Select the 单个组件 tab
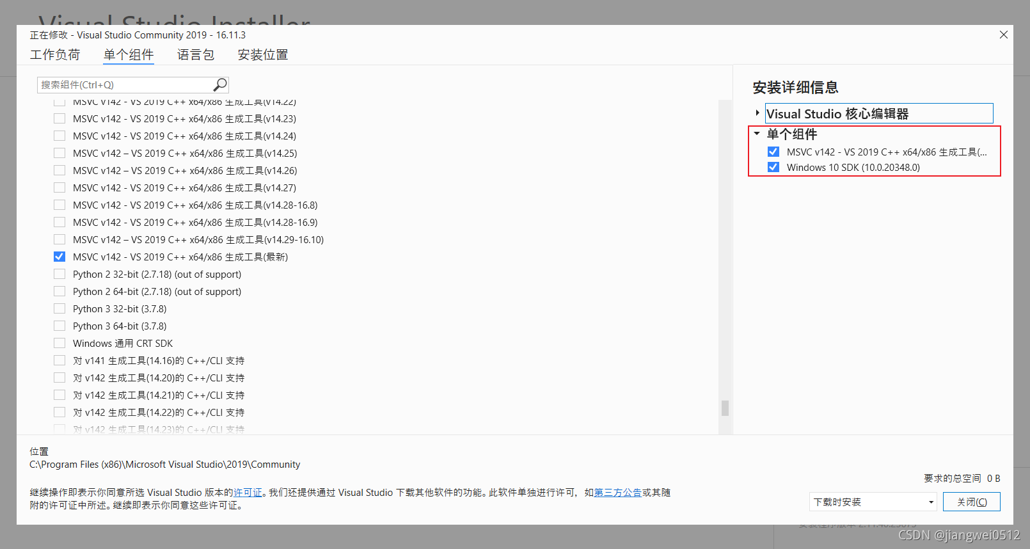This screenshot has width=1030, height=549. click(129, 55)
